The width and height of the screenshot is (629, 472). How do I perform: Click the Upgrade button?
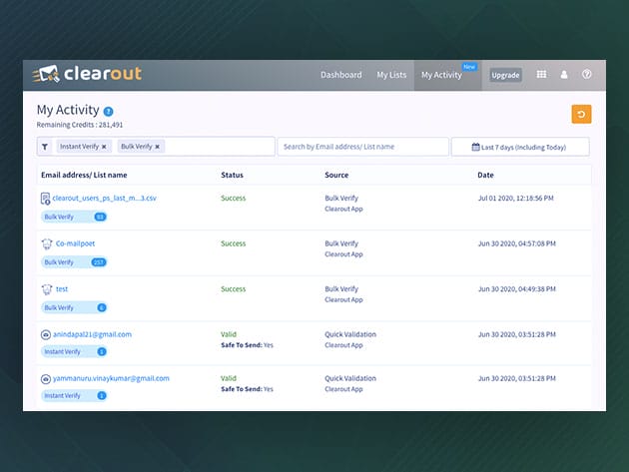(x=505, y=75)
